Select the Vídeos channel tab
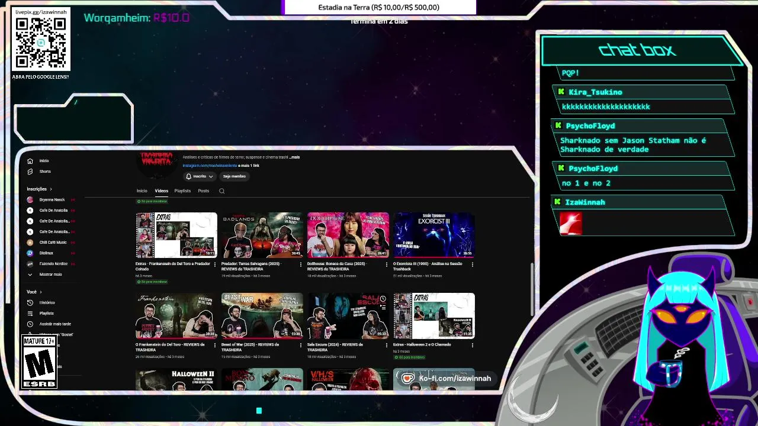This screenshot has width=758, height=426. [162, 191]
